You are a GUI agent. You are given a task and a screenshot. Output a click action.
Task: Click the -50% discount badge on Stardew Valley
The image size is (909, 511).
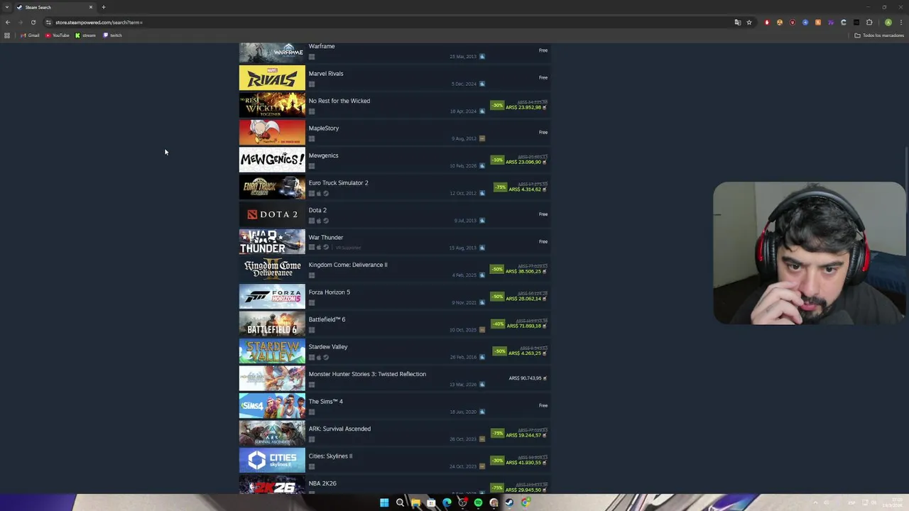tap(500, 351)
